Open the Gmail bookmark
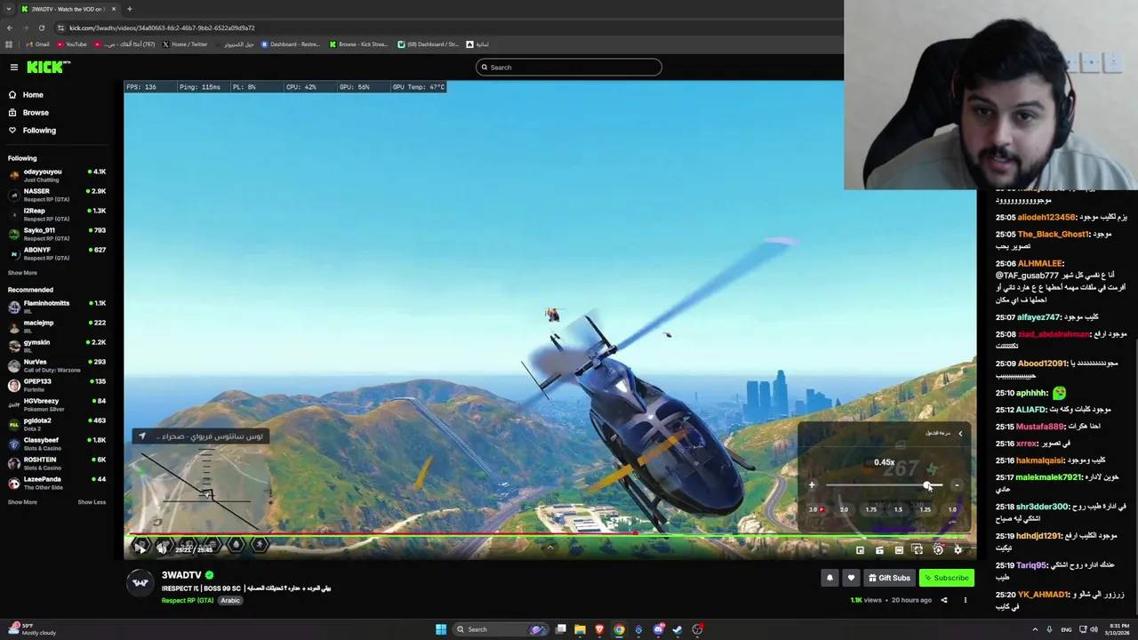Viewport: 1138px width, 640px height. tap(37, 44)
